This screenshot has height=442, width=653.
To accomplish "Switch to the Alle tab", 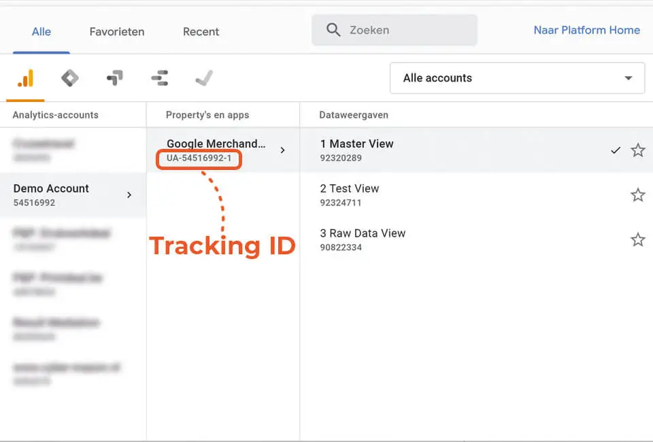I will pos(41,32).
